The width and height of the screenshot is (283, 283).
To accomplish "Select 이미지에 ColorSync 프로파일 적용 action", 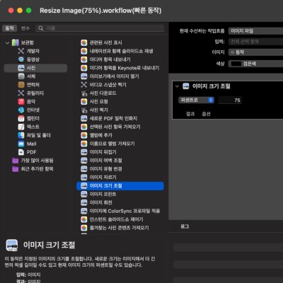I will click(x=120, y=211).
